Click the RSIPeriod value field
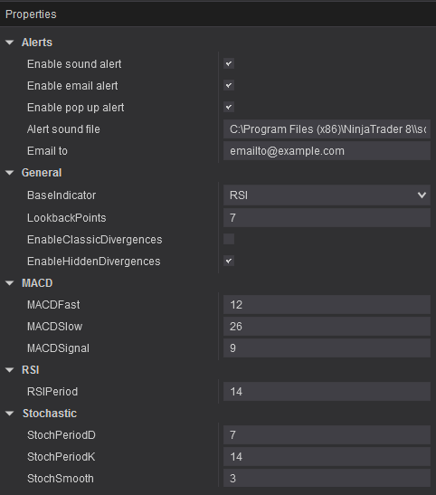This screenshot has width=436, height=495. [x=327, y=392]
